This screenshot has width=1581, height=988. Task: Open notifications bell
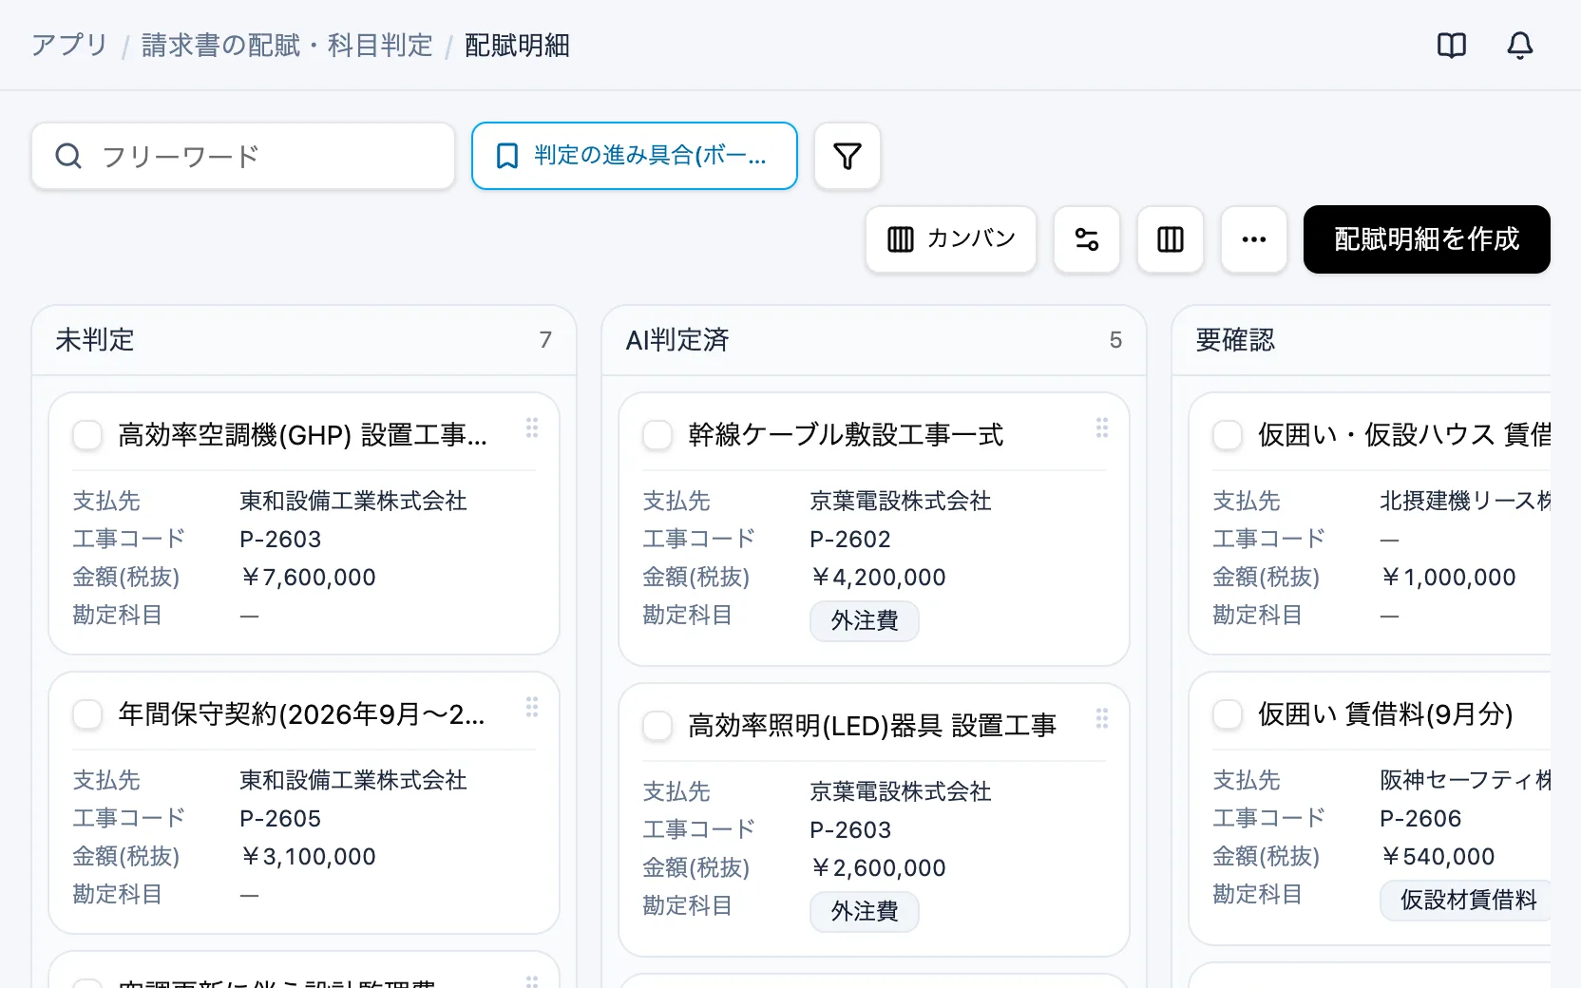point(1520,46)
